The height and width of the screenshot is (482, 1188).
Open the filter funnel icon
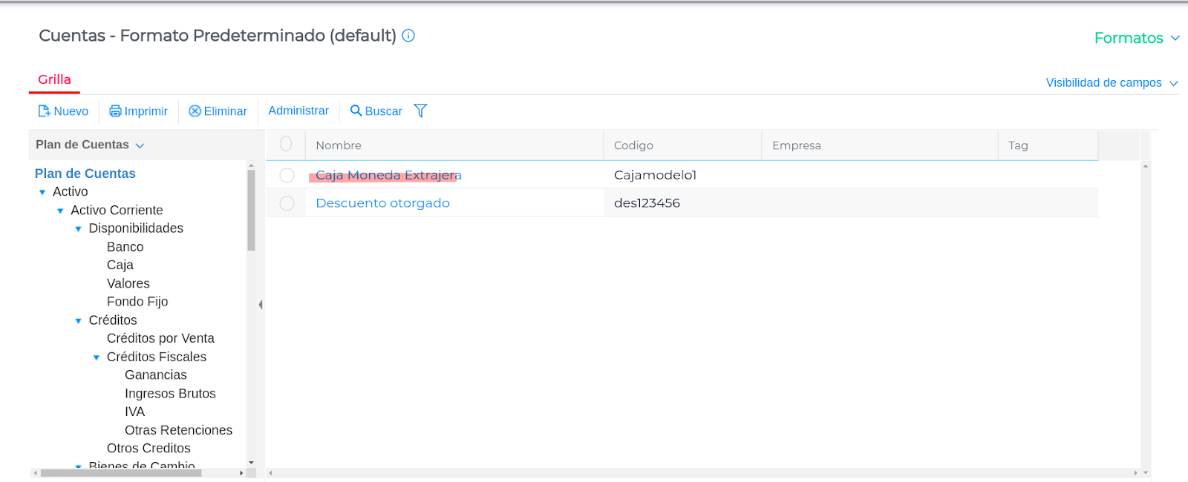[420, 110]
